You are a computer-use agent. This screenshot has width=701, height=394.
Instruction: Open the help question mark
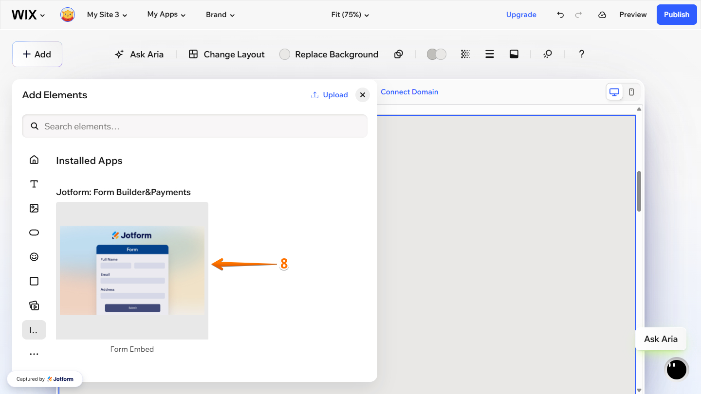pyautogui.click(x=581, y=54)
